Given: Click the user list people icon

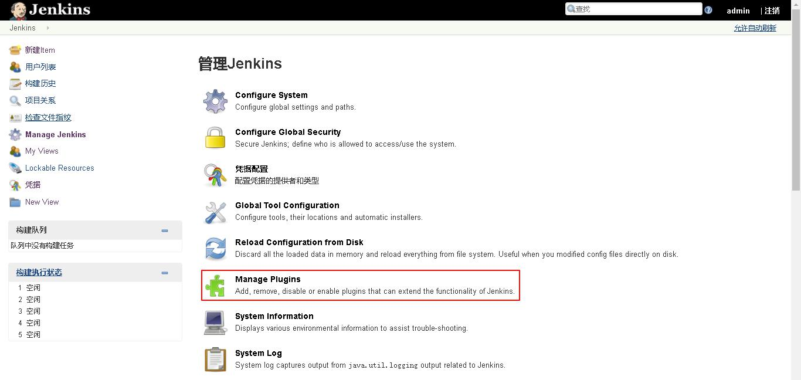Looking at the screenshot, I should click(x=15, y=67).
